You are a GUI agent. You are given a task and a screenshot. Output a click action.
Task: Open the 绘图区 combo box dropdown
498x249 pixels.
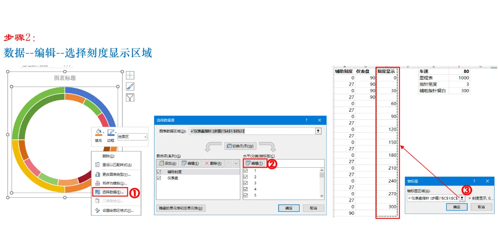(146, 136)
